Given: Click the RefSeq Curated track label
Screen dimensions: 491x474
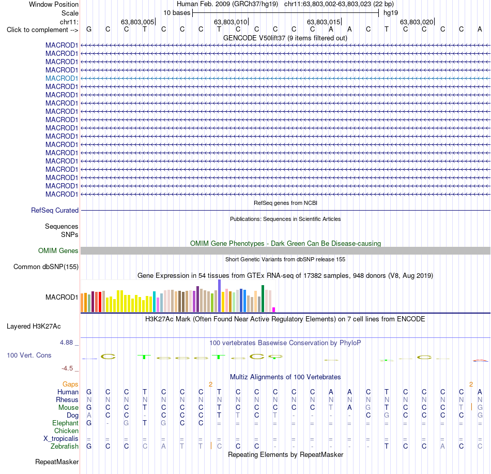Looking at the screenshot, I should point(55,211).
